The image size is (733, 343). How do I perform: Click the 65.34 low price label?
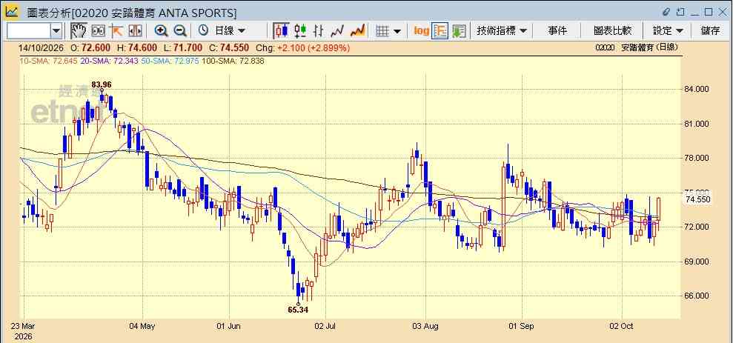[x=298, y=310]
